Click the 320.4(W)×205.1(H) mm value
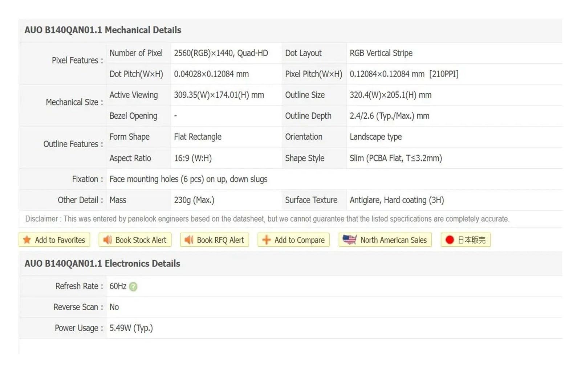 (x=390, y=95)
